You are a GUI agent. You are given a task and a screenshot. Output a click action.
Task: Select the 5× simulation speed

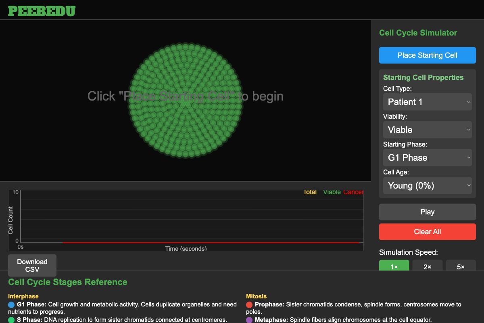click(461, 266)
